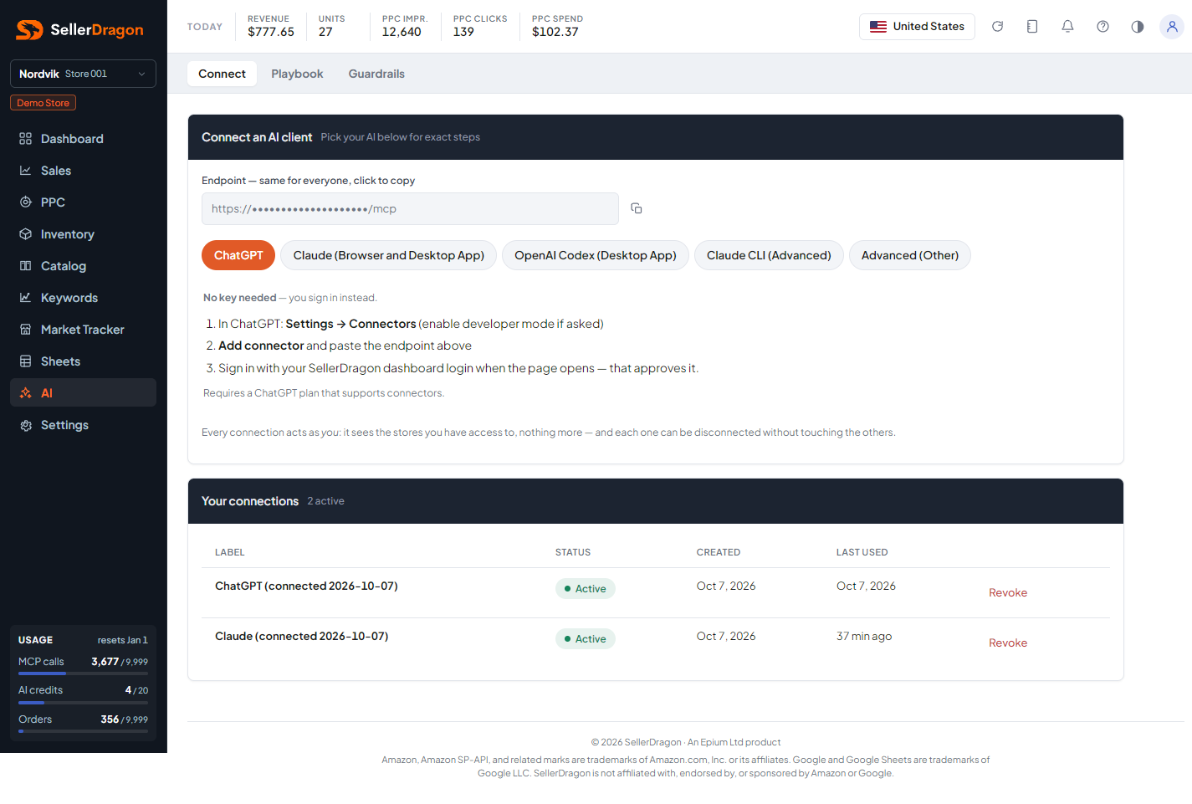Choose OpenAI Codex (Desktop App) client

point(596,255)
